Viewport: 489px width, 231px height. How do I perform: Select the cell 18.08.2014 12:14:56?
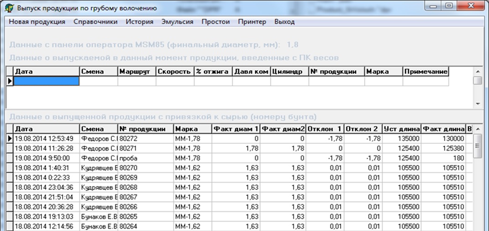[x=47, y=226]
